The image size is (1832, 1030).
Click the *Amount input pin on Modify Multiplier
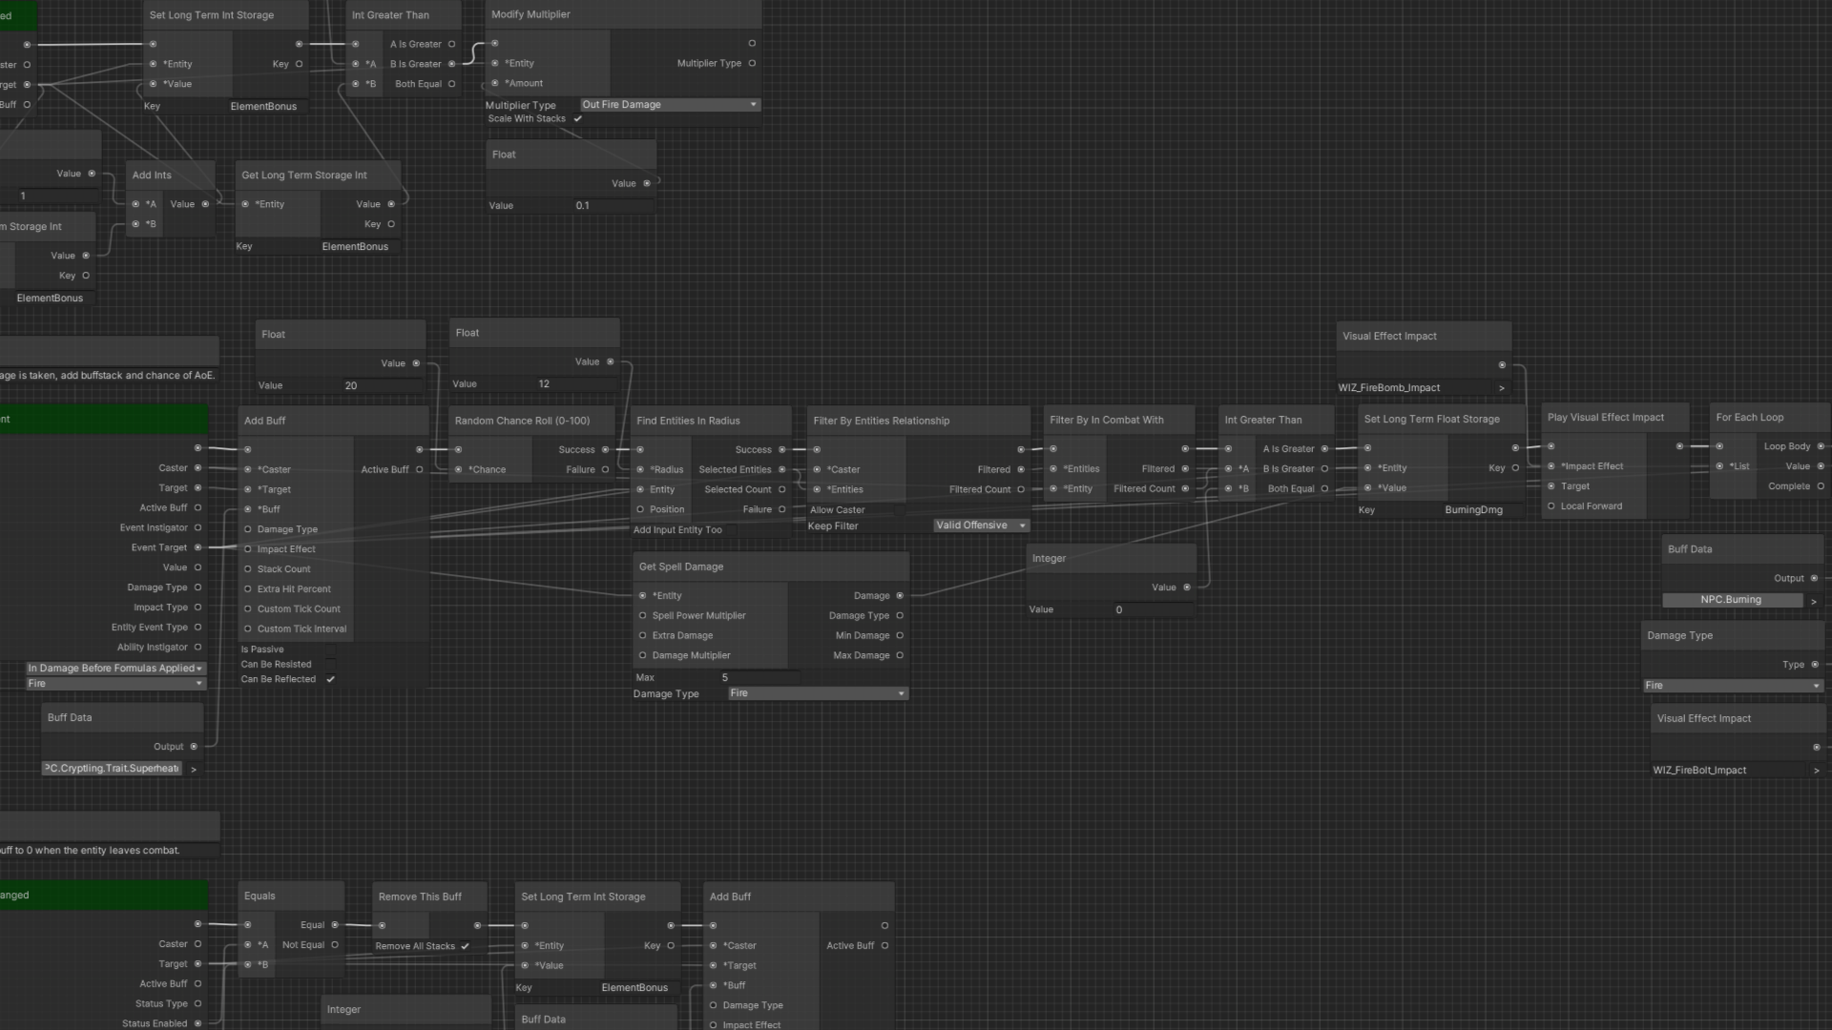pos(494,83)
